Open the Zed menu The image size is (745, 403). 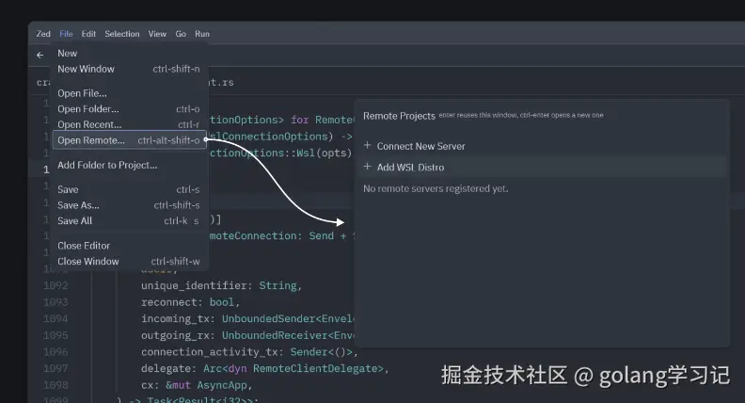[x=43, y=34]
